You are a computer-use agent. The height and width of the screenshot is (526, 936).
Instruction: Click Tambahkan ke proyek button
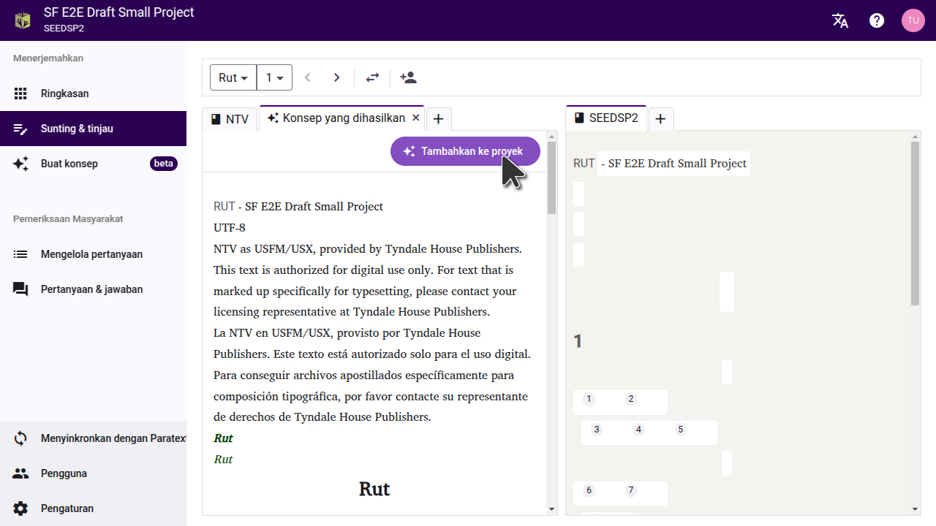click(465, 151)
